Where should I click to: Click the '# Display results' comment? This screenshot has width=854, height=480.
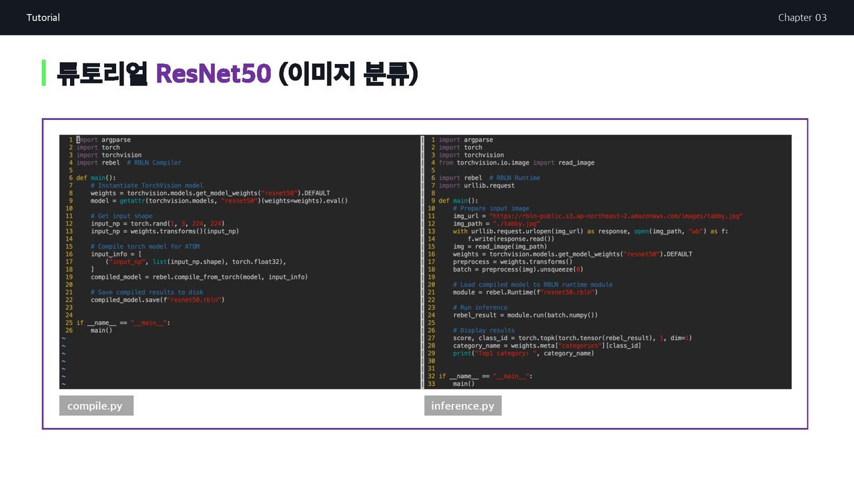point(484,330)
